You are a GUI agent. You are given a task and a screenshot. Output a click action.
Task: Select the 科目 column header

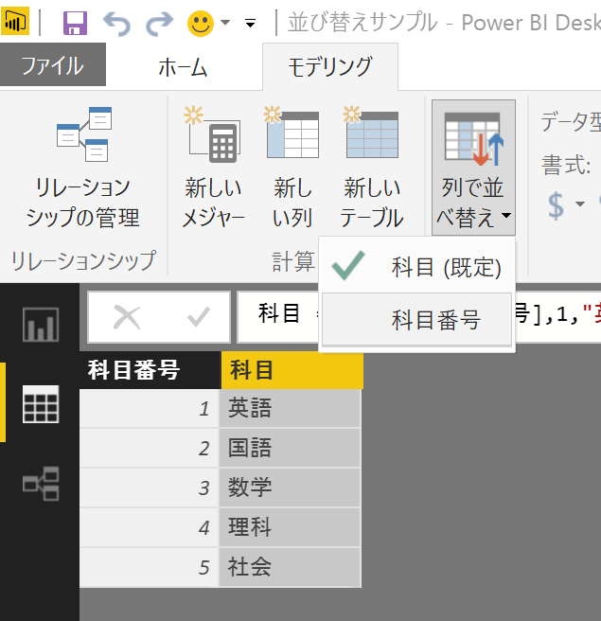pos(292,370)
